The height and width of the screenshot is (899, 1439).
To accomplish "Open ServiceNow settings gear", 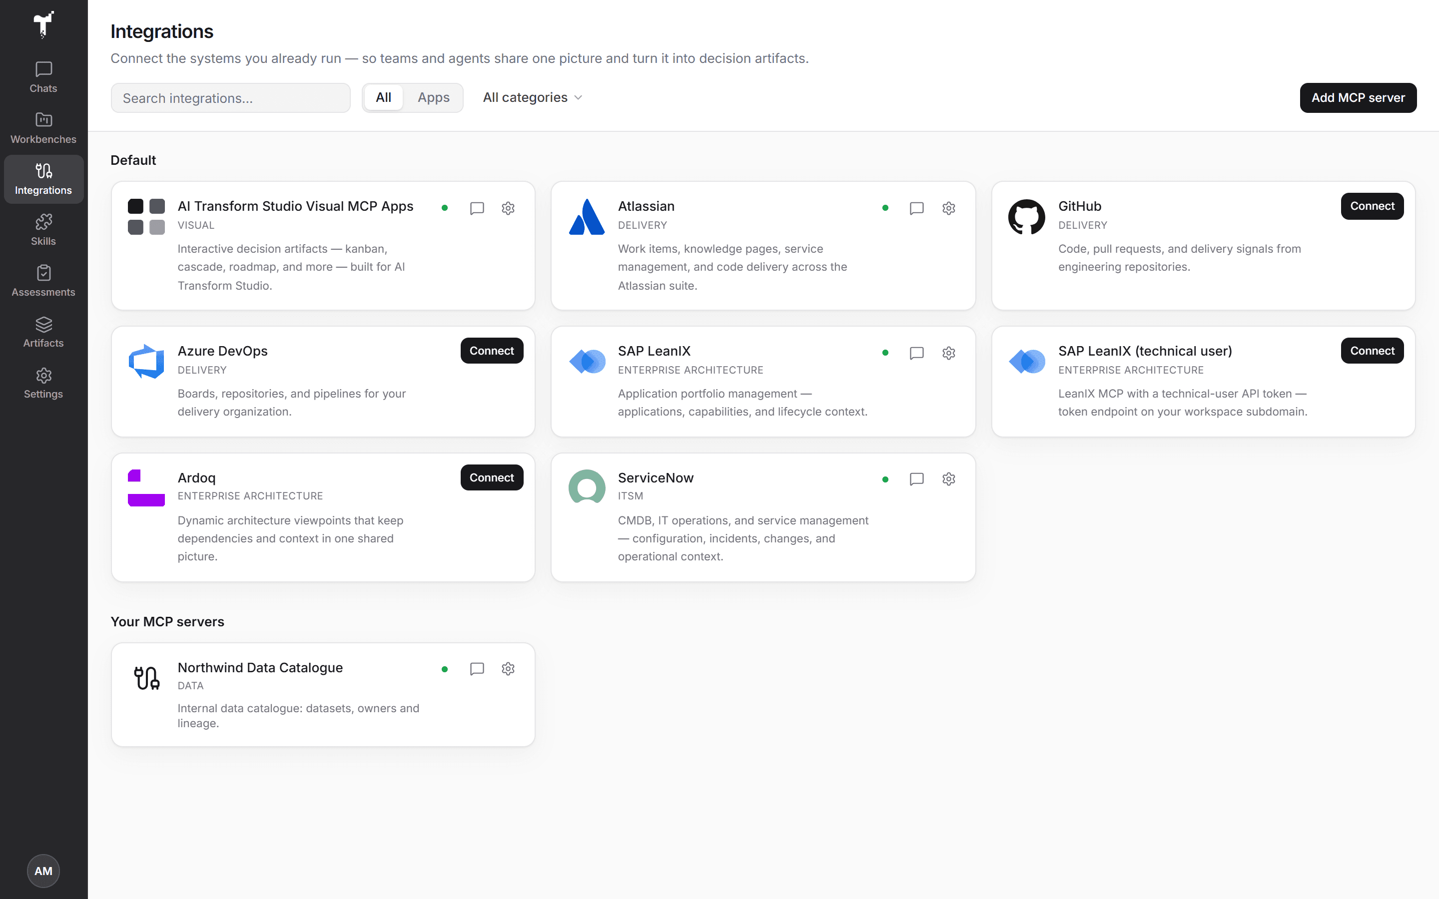I will click(x=949, y=479).
